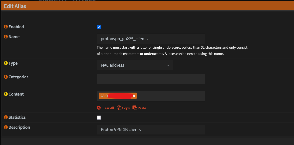Viewport: 294px width, 145px height.
Task: Click Clear All to remove content entries
Action: (x=105, y=108)
